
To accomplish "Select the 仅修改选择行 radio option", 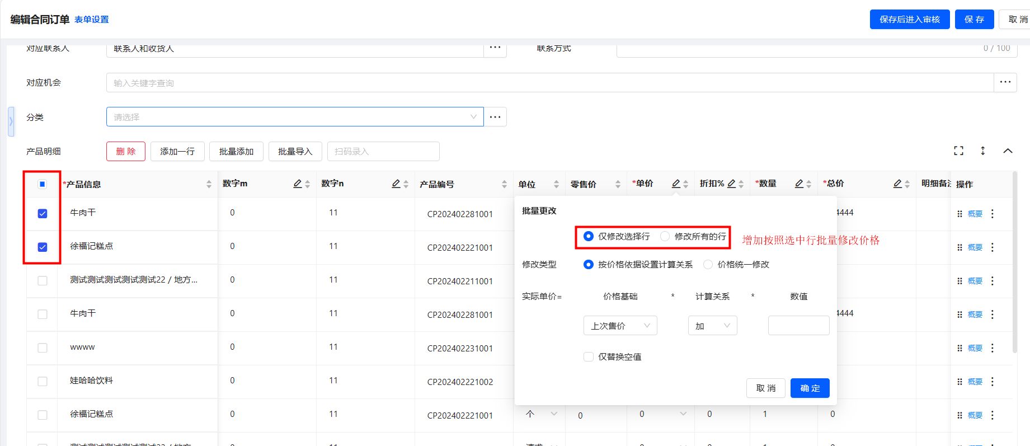I will click(589, 236).
